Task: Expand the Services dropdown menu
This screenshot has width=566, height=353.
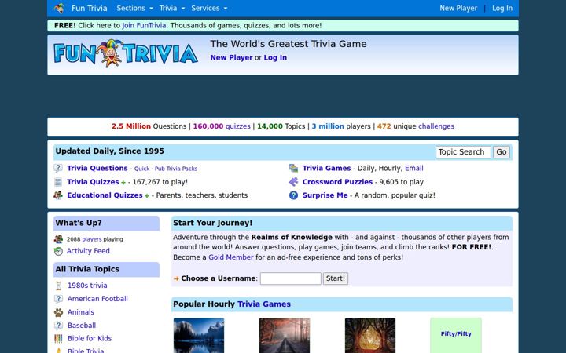Action: point(209,9)
